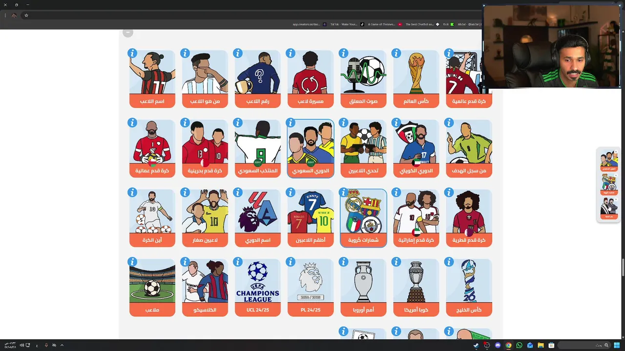Click the taskbar search box

pos(583,345)
